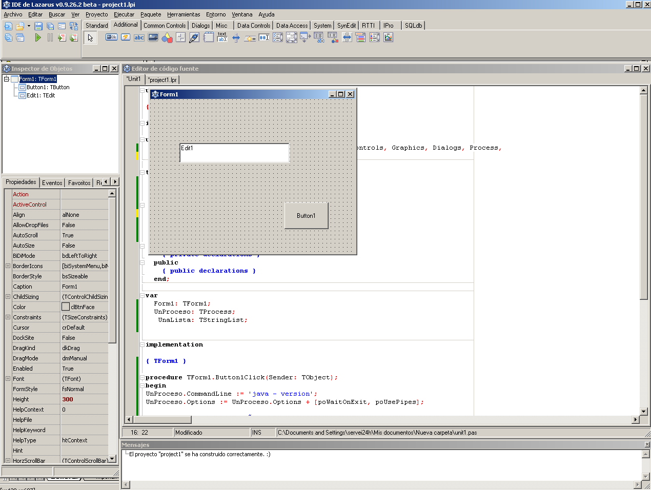
Task: Click the Step Into debug icon
Action: click(x=62, y=37)
